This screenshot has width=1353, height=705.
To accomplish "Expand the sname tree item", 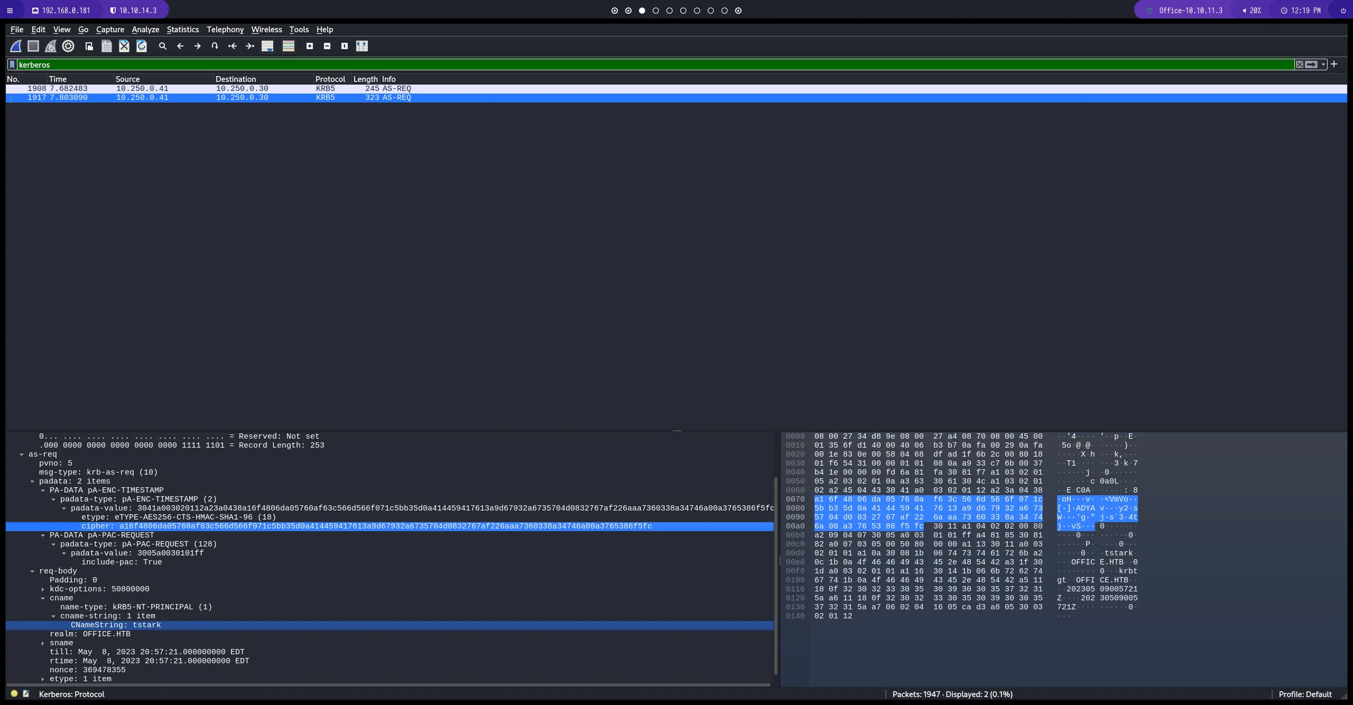I will click(x=43, y=643).
